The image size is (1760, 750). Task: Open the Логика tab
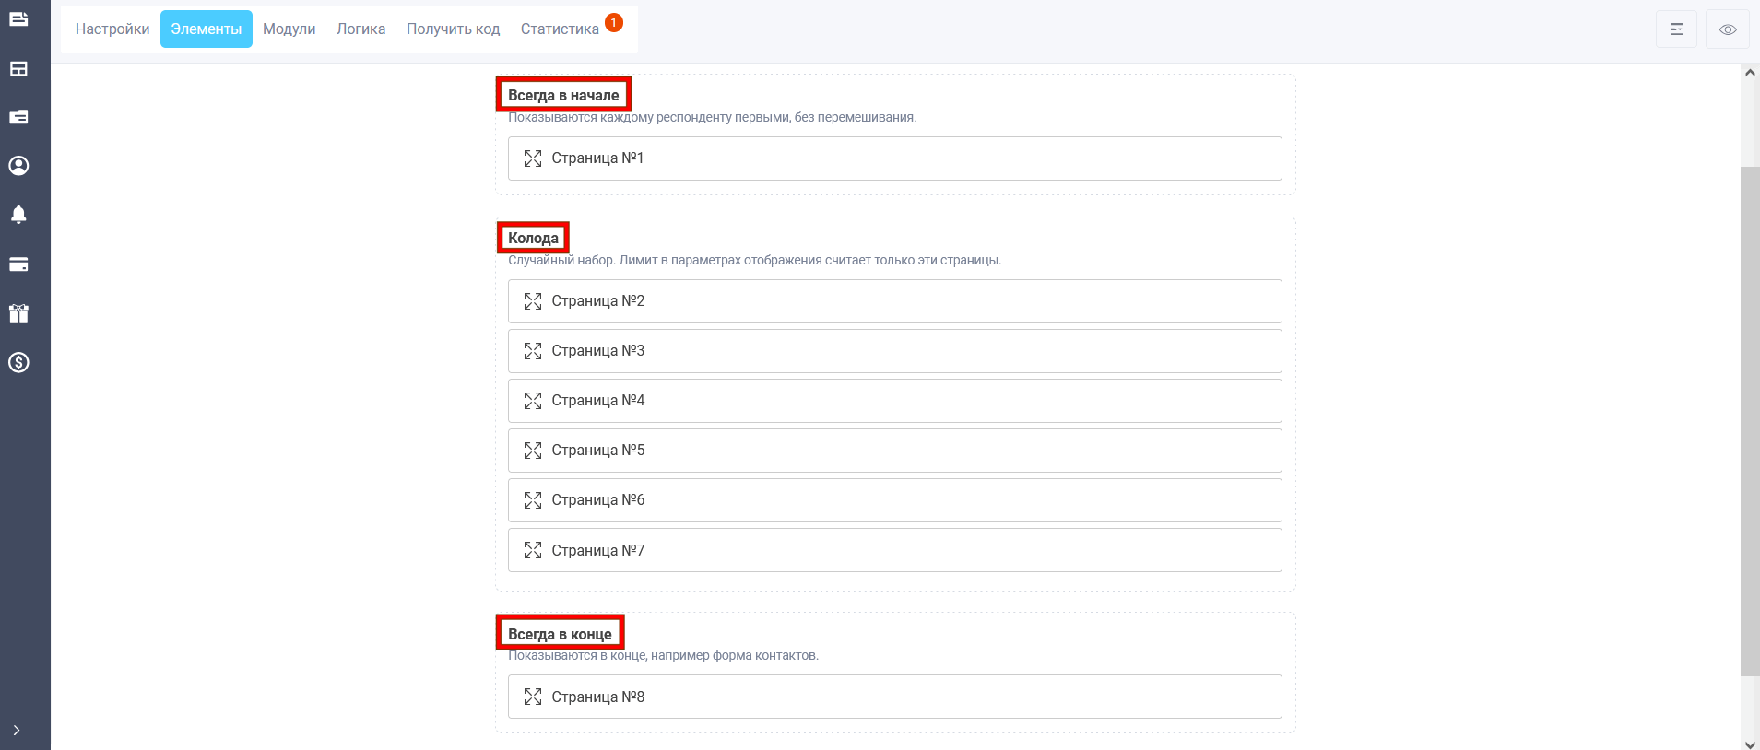361,29
